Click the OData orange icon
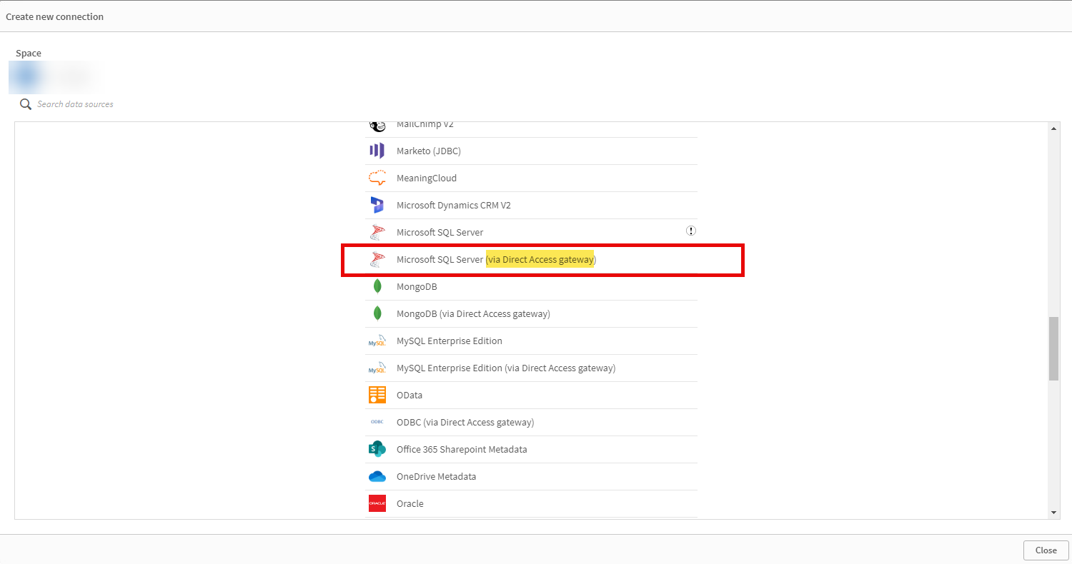1072x564 pixels. point(377,395)
